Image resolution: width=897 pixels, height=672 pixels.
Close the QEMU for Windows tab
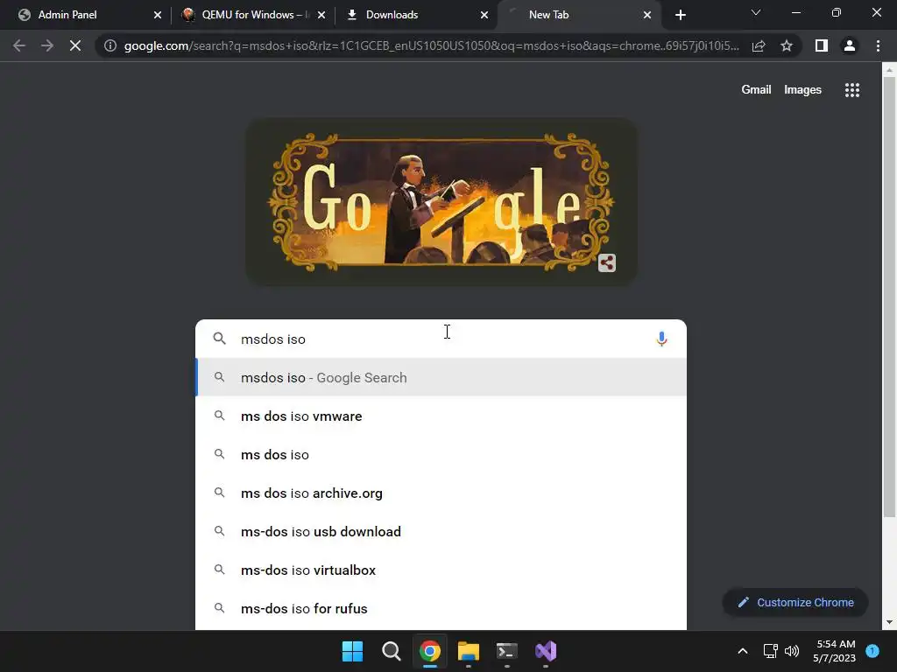coord(321,15)
